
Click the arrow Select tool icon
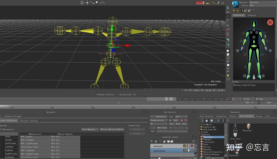[x=228, y=8]
